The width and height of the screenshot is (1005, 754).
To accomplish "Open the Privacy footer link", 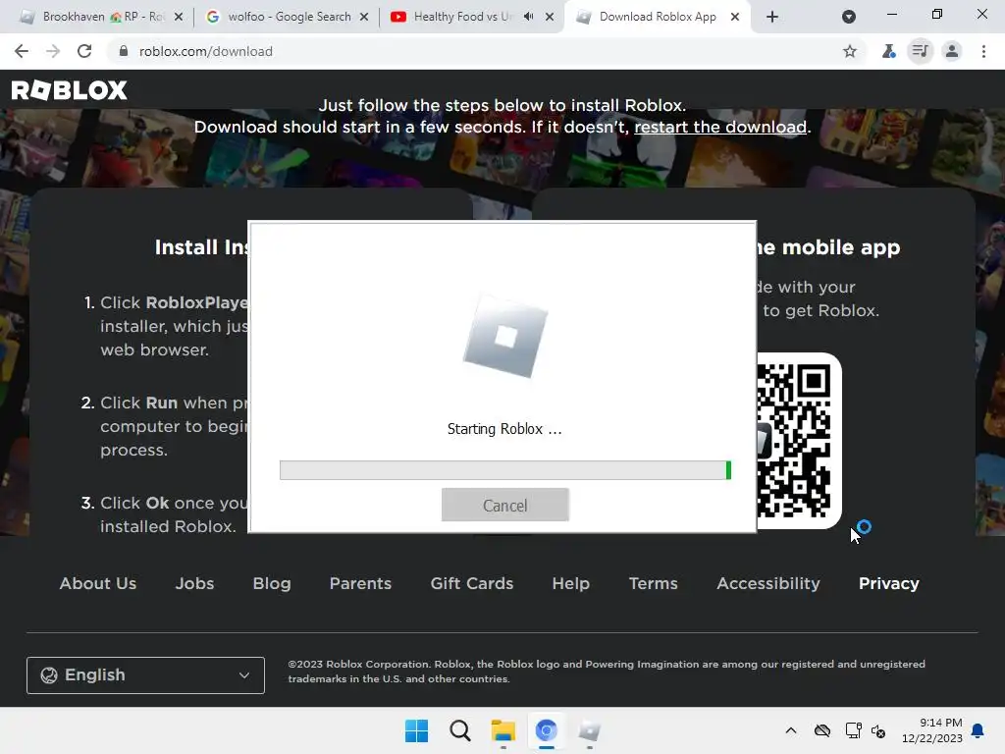I will pos(889,583).
